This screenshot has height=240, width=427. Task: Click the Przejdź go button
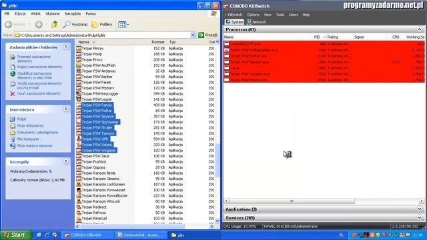(x=207, y=35)
